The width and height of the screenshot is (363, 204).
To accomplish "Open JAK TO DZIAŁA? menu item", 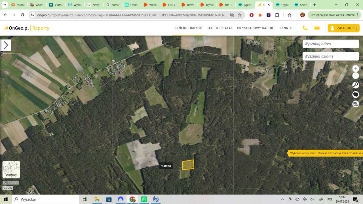I will [220, 28].
